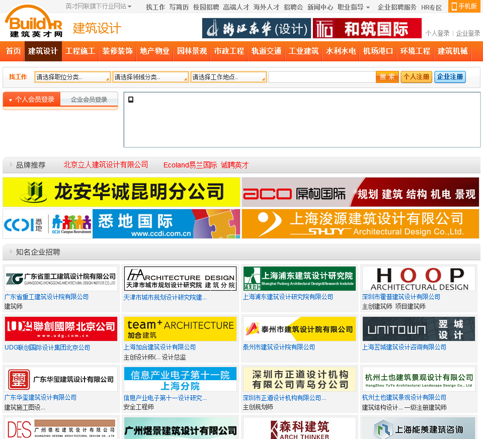The image size is (483, 439).
Task: Open the 请选择职位分类 dropdown
Action: 72,77
